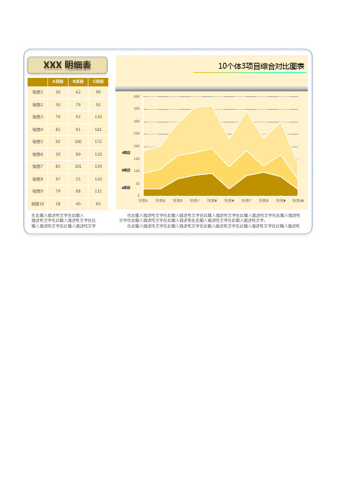Select the value 79 in 销售2 row
This screenshot has height=497, width=351.
coord(78,105)
